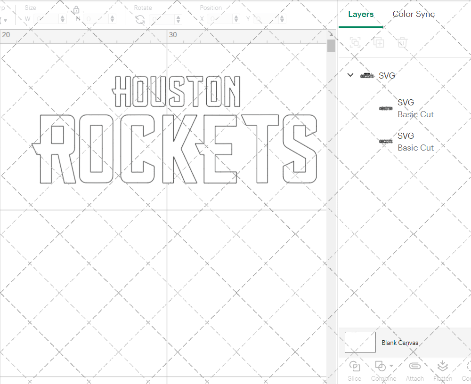The image size is (471, 384).
Task: Open the dropdown arrow left of Size
Action: 5,20
